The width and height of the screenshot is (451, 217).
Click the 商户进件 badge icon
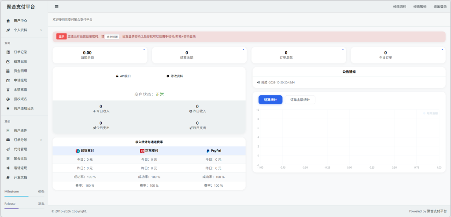click(8, 130)
